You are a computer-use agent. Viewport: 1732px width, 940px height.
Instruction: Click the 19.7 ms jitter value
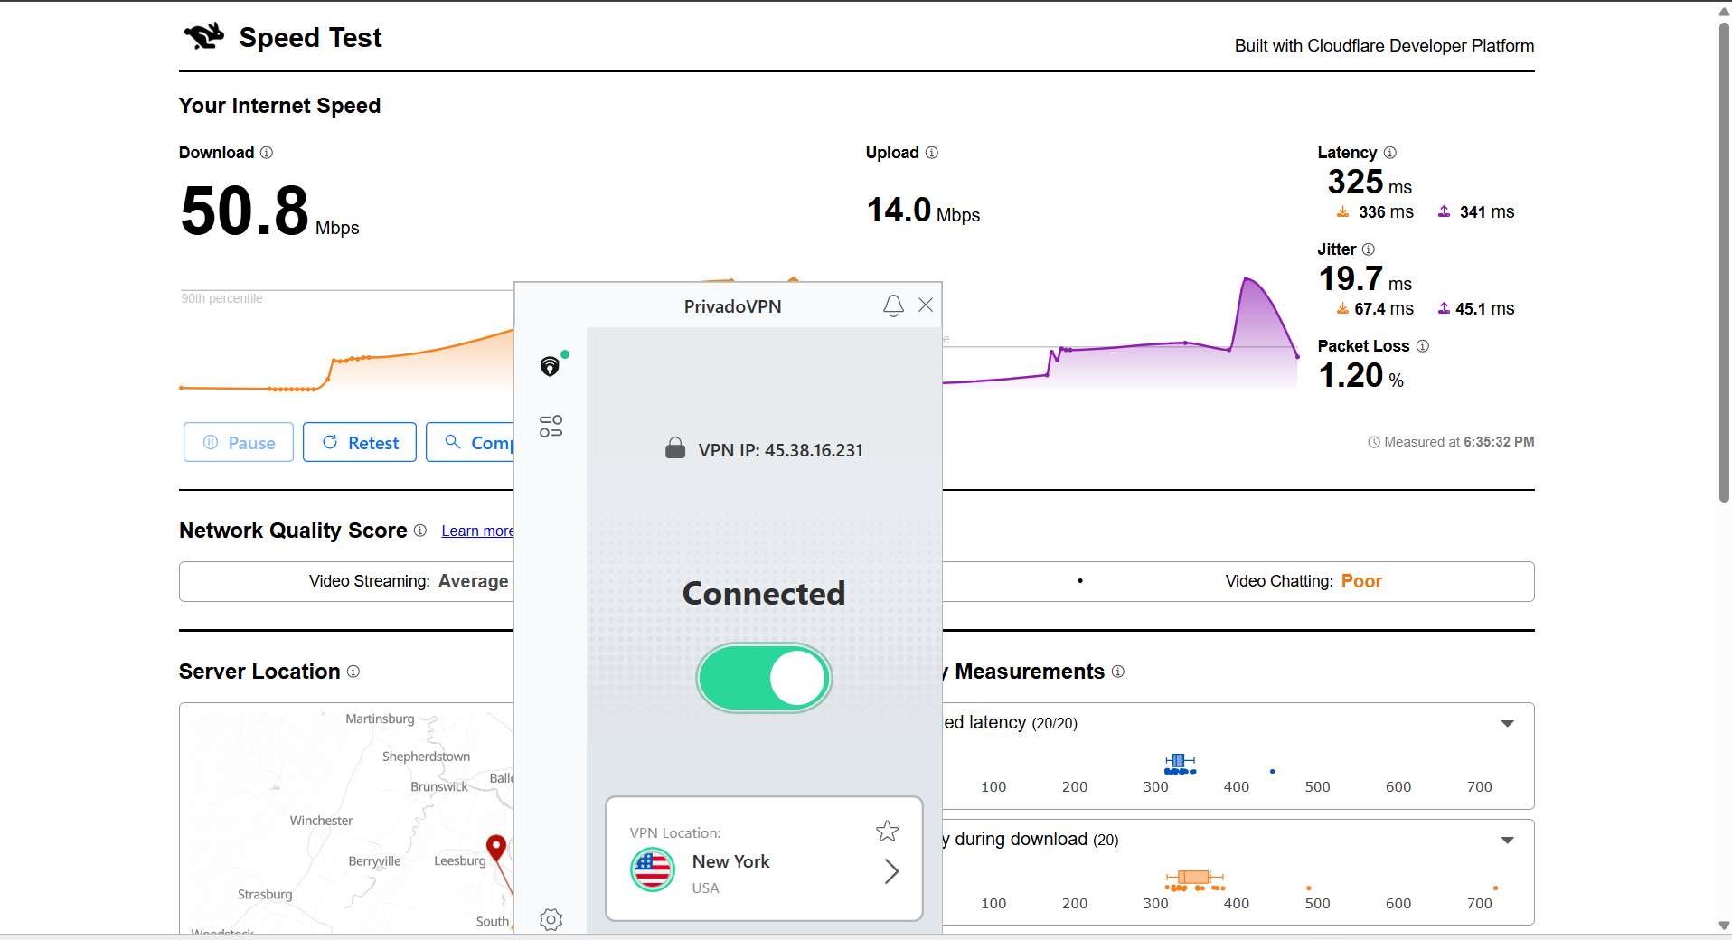tap(1365, 278)
